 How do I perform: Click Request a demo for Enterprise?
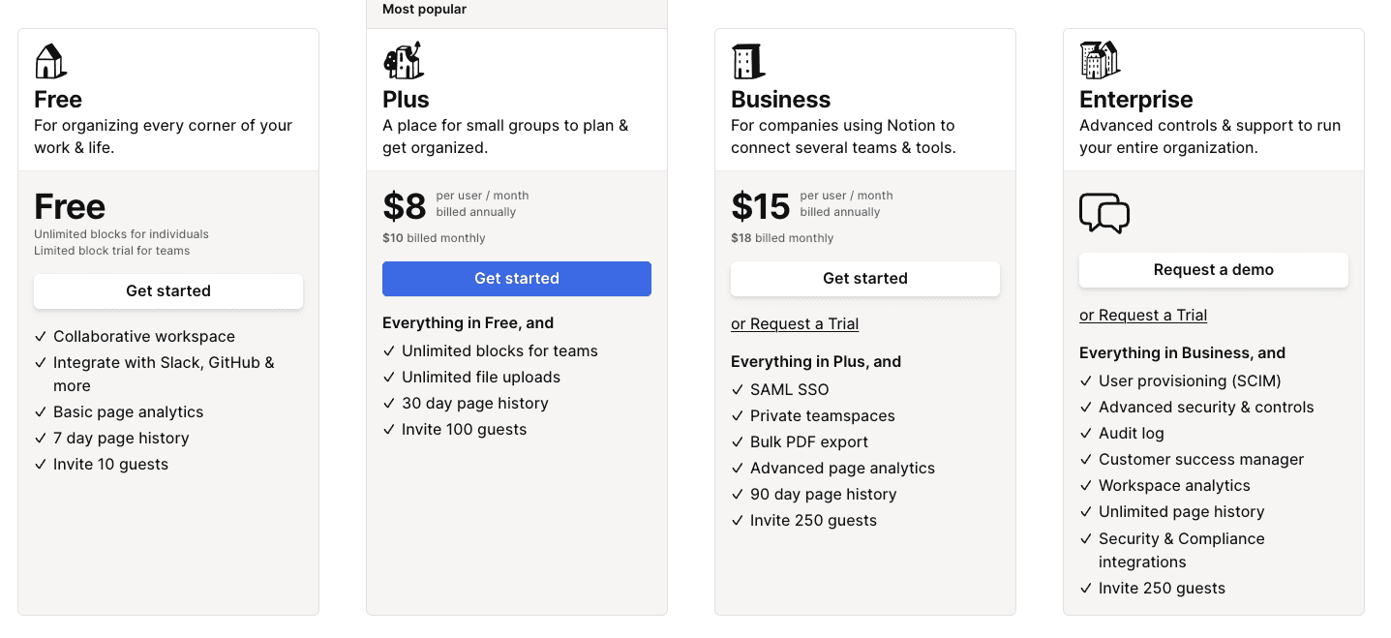pyautogui.click(x=1213, y=270)
